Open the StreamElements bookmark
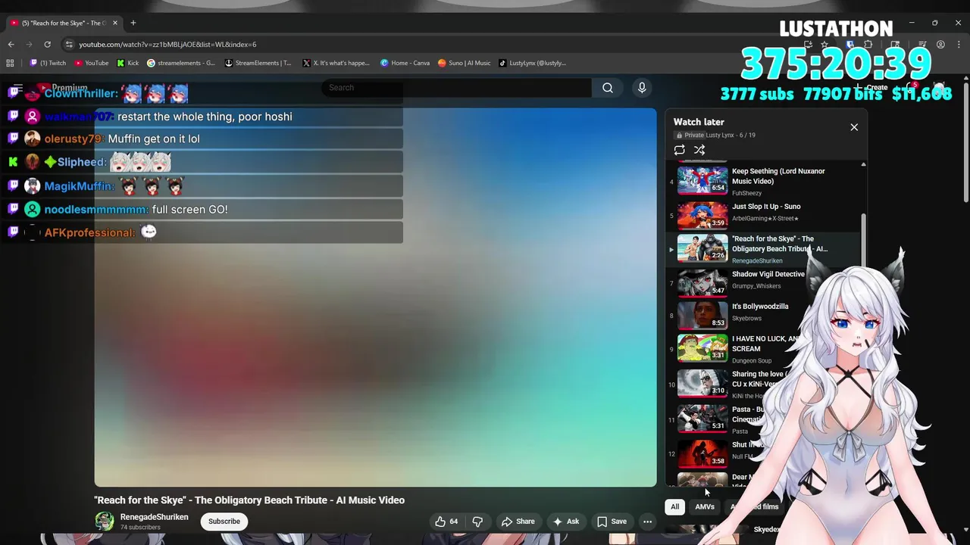Image resolution: width=970 pixels, height=545 pixels. coord(258,64)
